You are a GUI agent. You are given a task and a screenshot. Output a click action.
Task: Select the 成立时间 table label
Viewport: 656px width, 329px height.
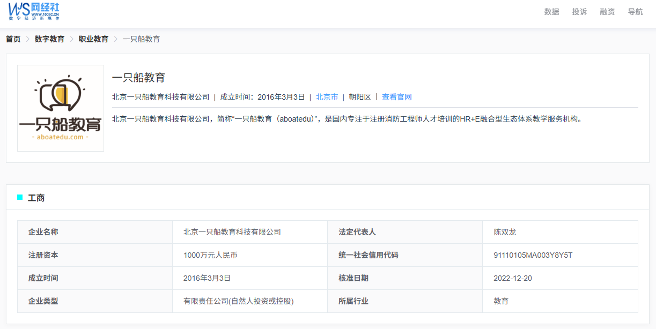coord(43,278)
